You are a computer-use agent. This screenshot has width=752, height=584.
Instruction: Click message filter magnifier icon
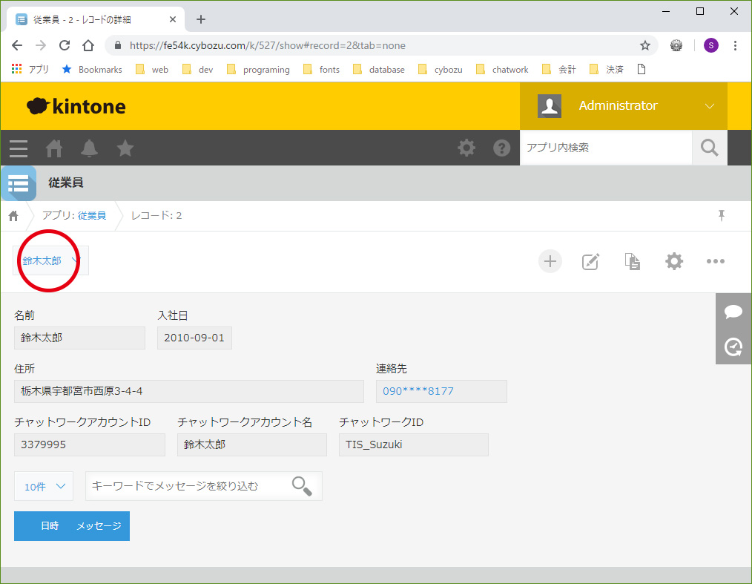pyautogui.click(x=302, y=486)
